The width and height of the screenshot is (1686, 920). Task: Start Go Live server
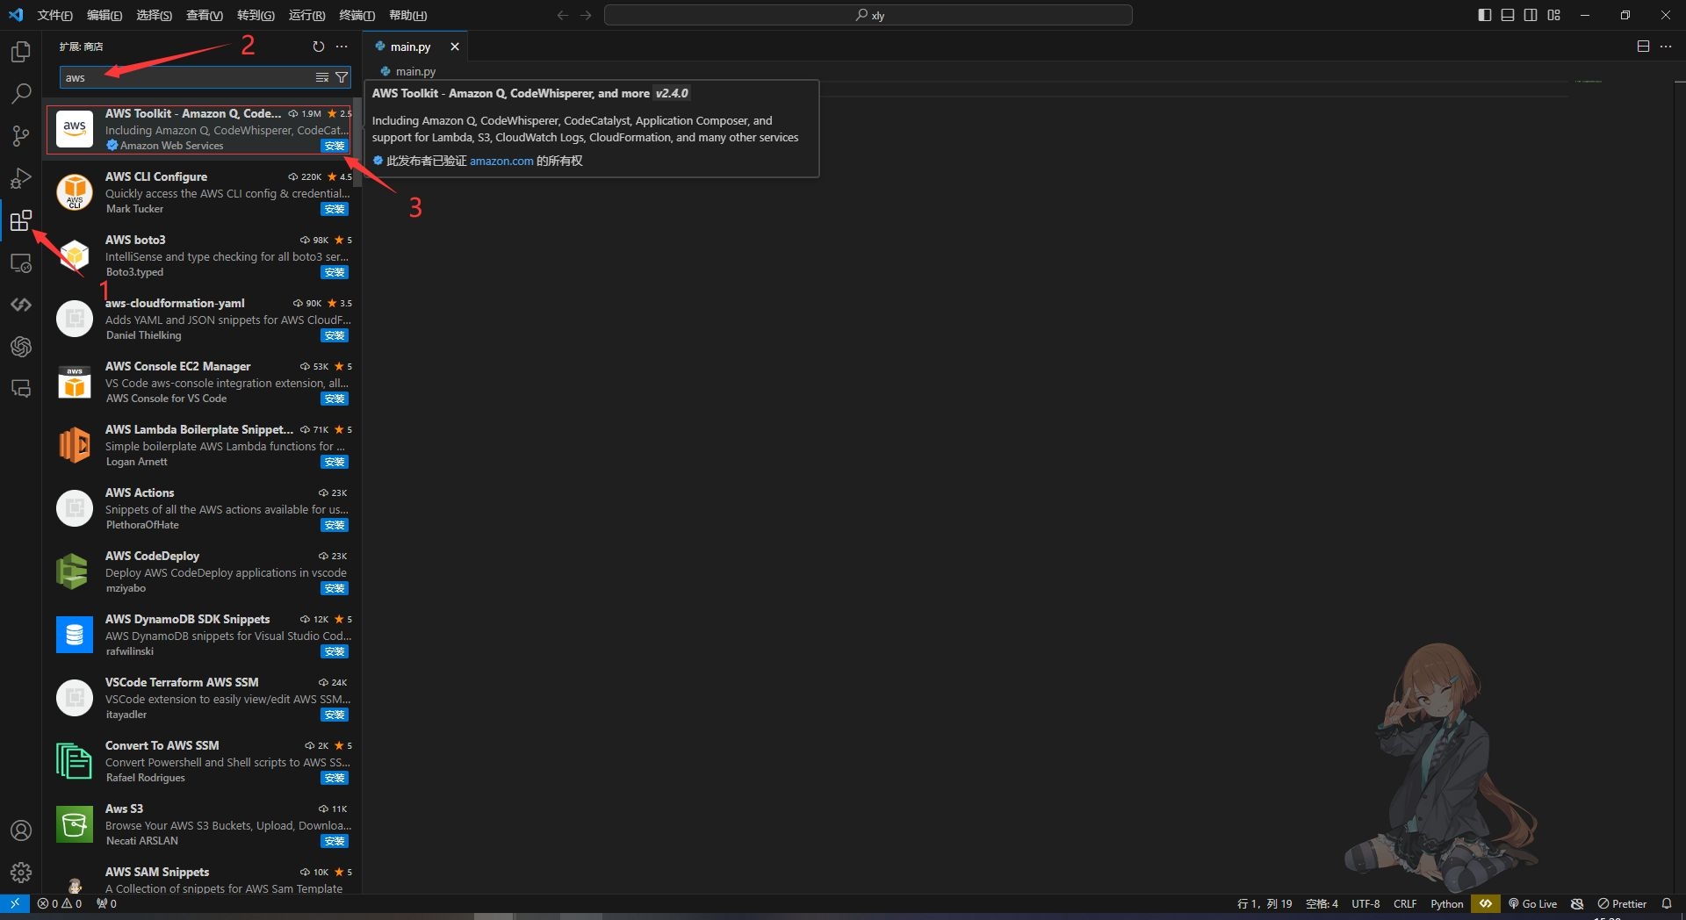(x=1532, y=903)
